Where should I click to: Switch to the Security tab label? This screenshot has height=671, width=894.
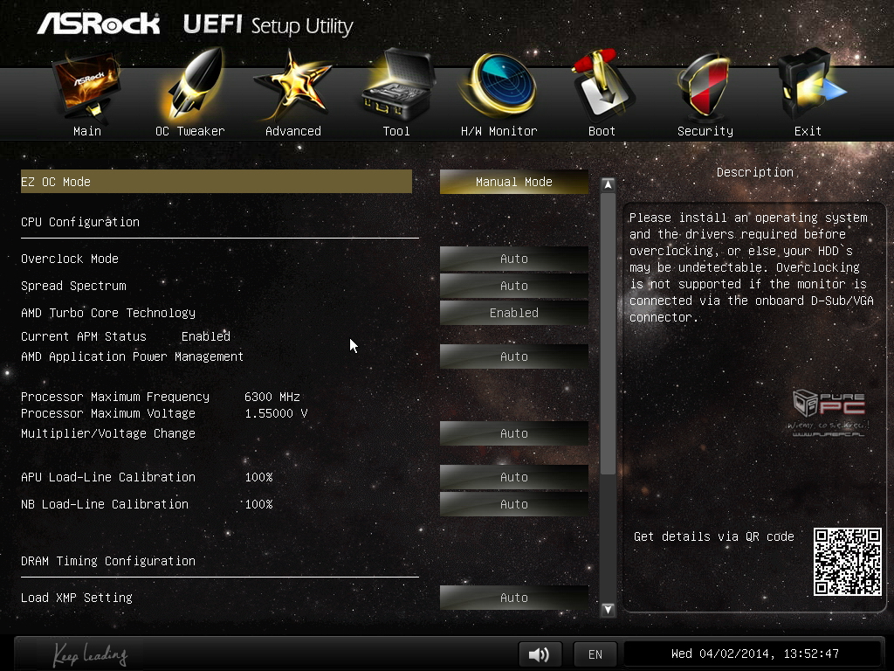pyautogui.click(x=705, y=131)
